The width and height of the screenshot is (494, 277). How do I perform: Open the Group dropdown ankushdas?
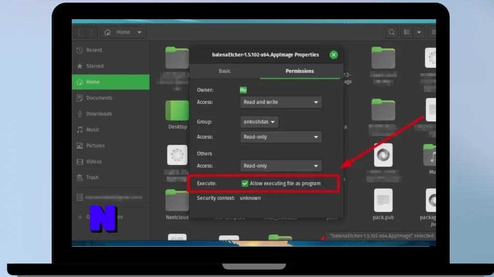click(x=259, y=122)
